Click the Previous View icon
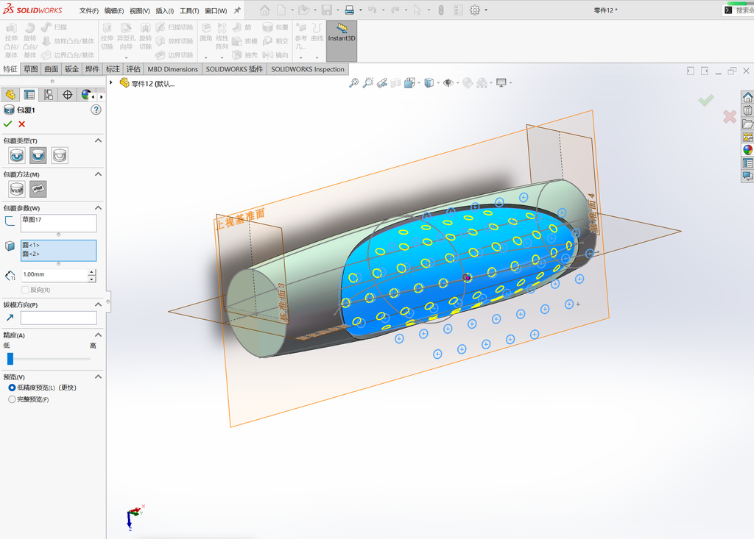 point(382,82)
